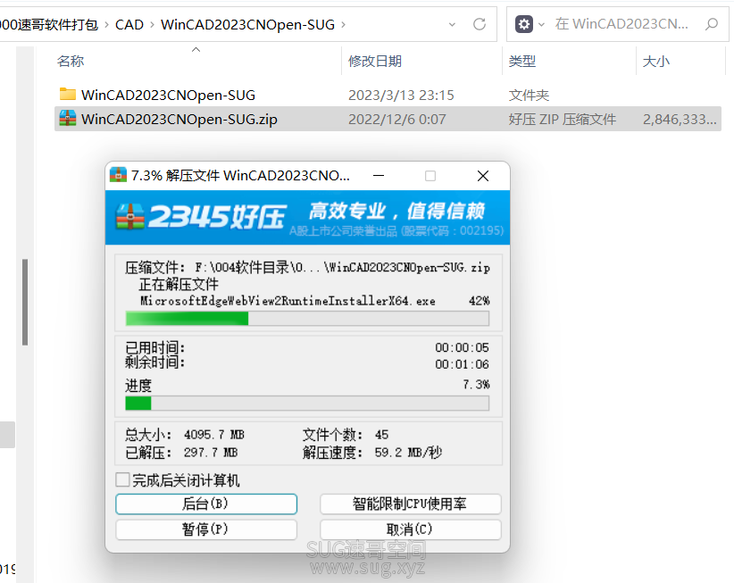Select the 速哥软件打包 breadcrumb segment
This screenshot has height=583, width=734.
point(49,24)
